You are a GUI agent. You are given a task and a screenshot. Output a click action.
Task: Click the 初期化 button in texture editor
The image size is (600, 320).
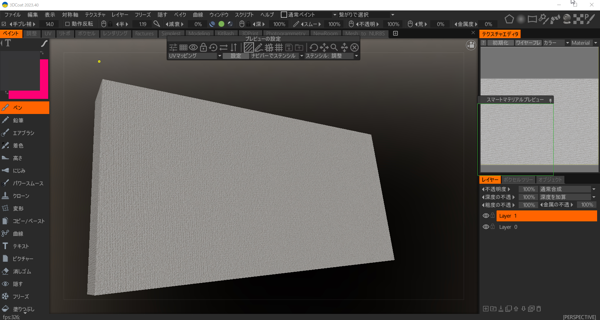(x=500, y=43)
